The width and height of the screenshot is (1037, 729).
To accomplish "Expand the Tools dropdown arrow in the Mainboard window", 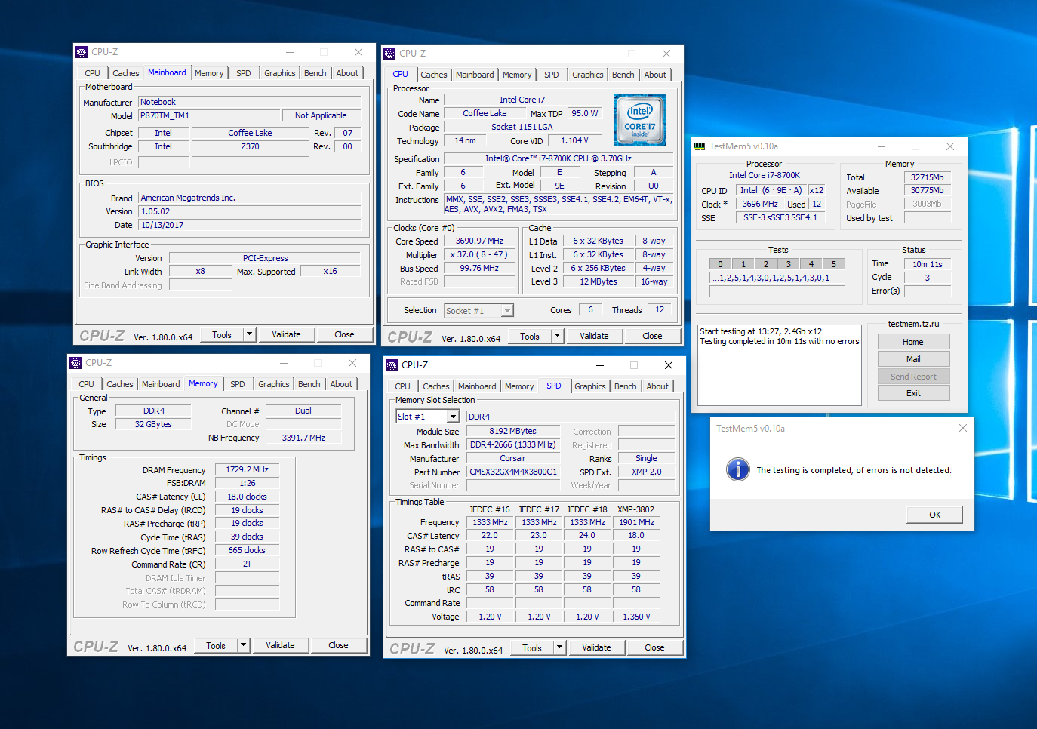I will pos(249,334).
